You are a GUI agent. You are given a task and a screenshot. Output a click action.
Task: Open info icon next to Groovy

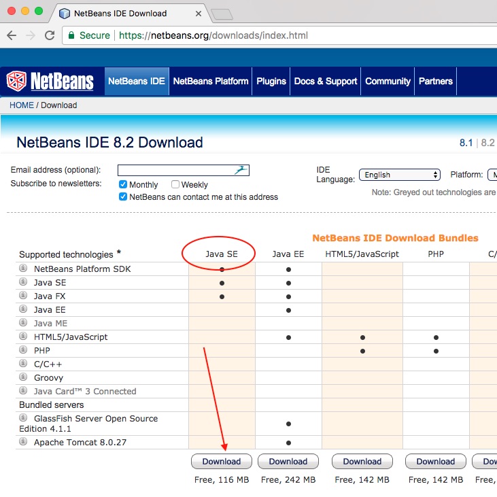pos(23,377)
